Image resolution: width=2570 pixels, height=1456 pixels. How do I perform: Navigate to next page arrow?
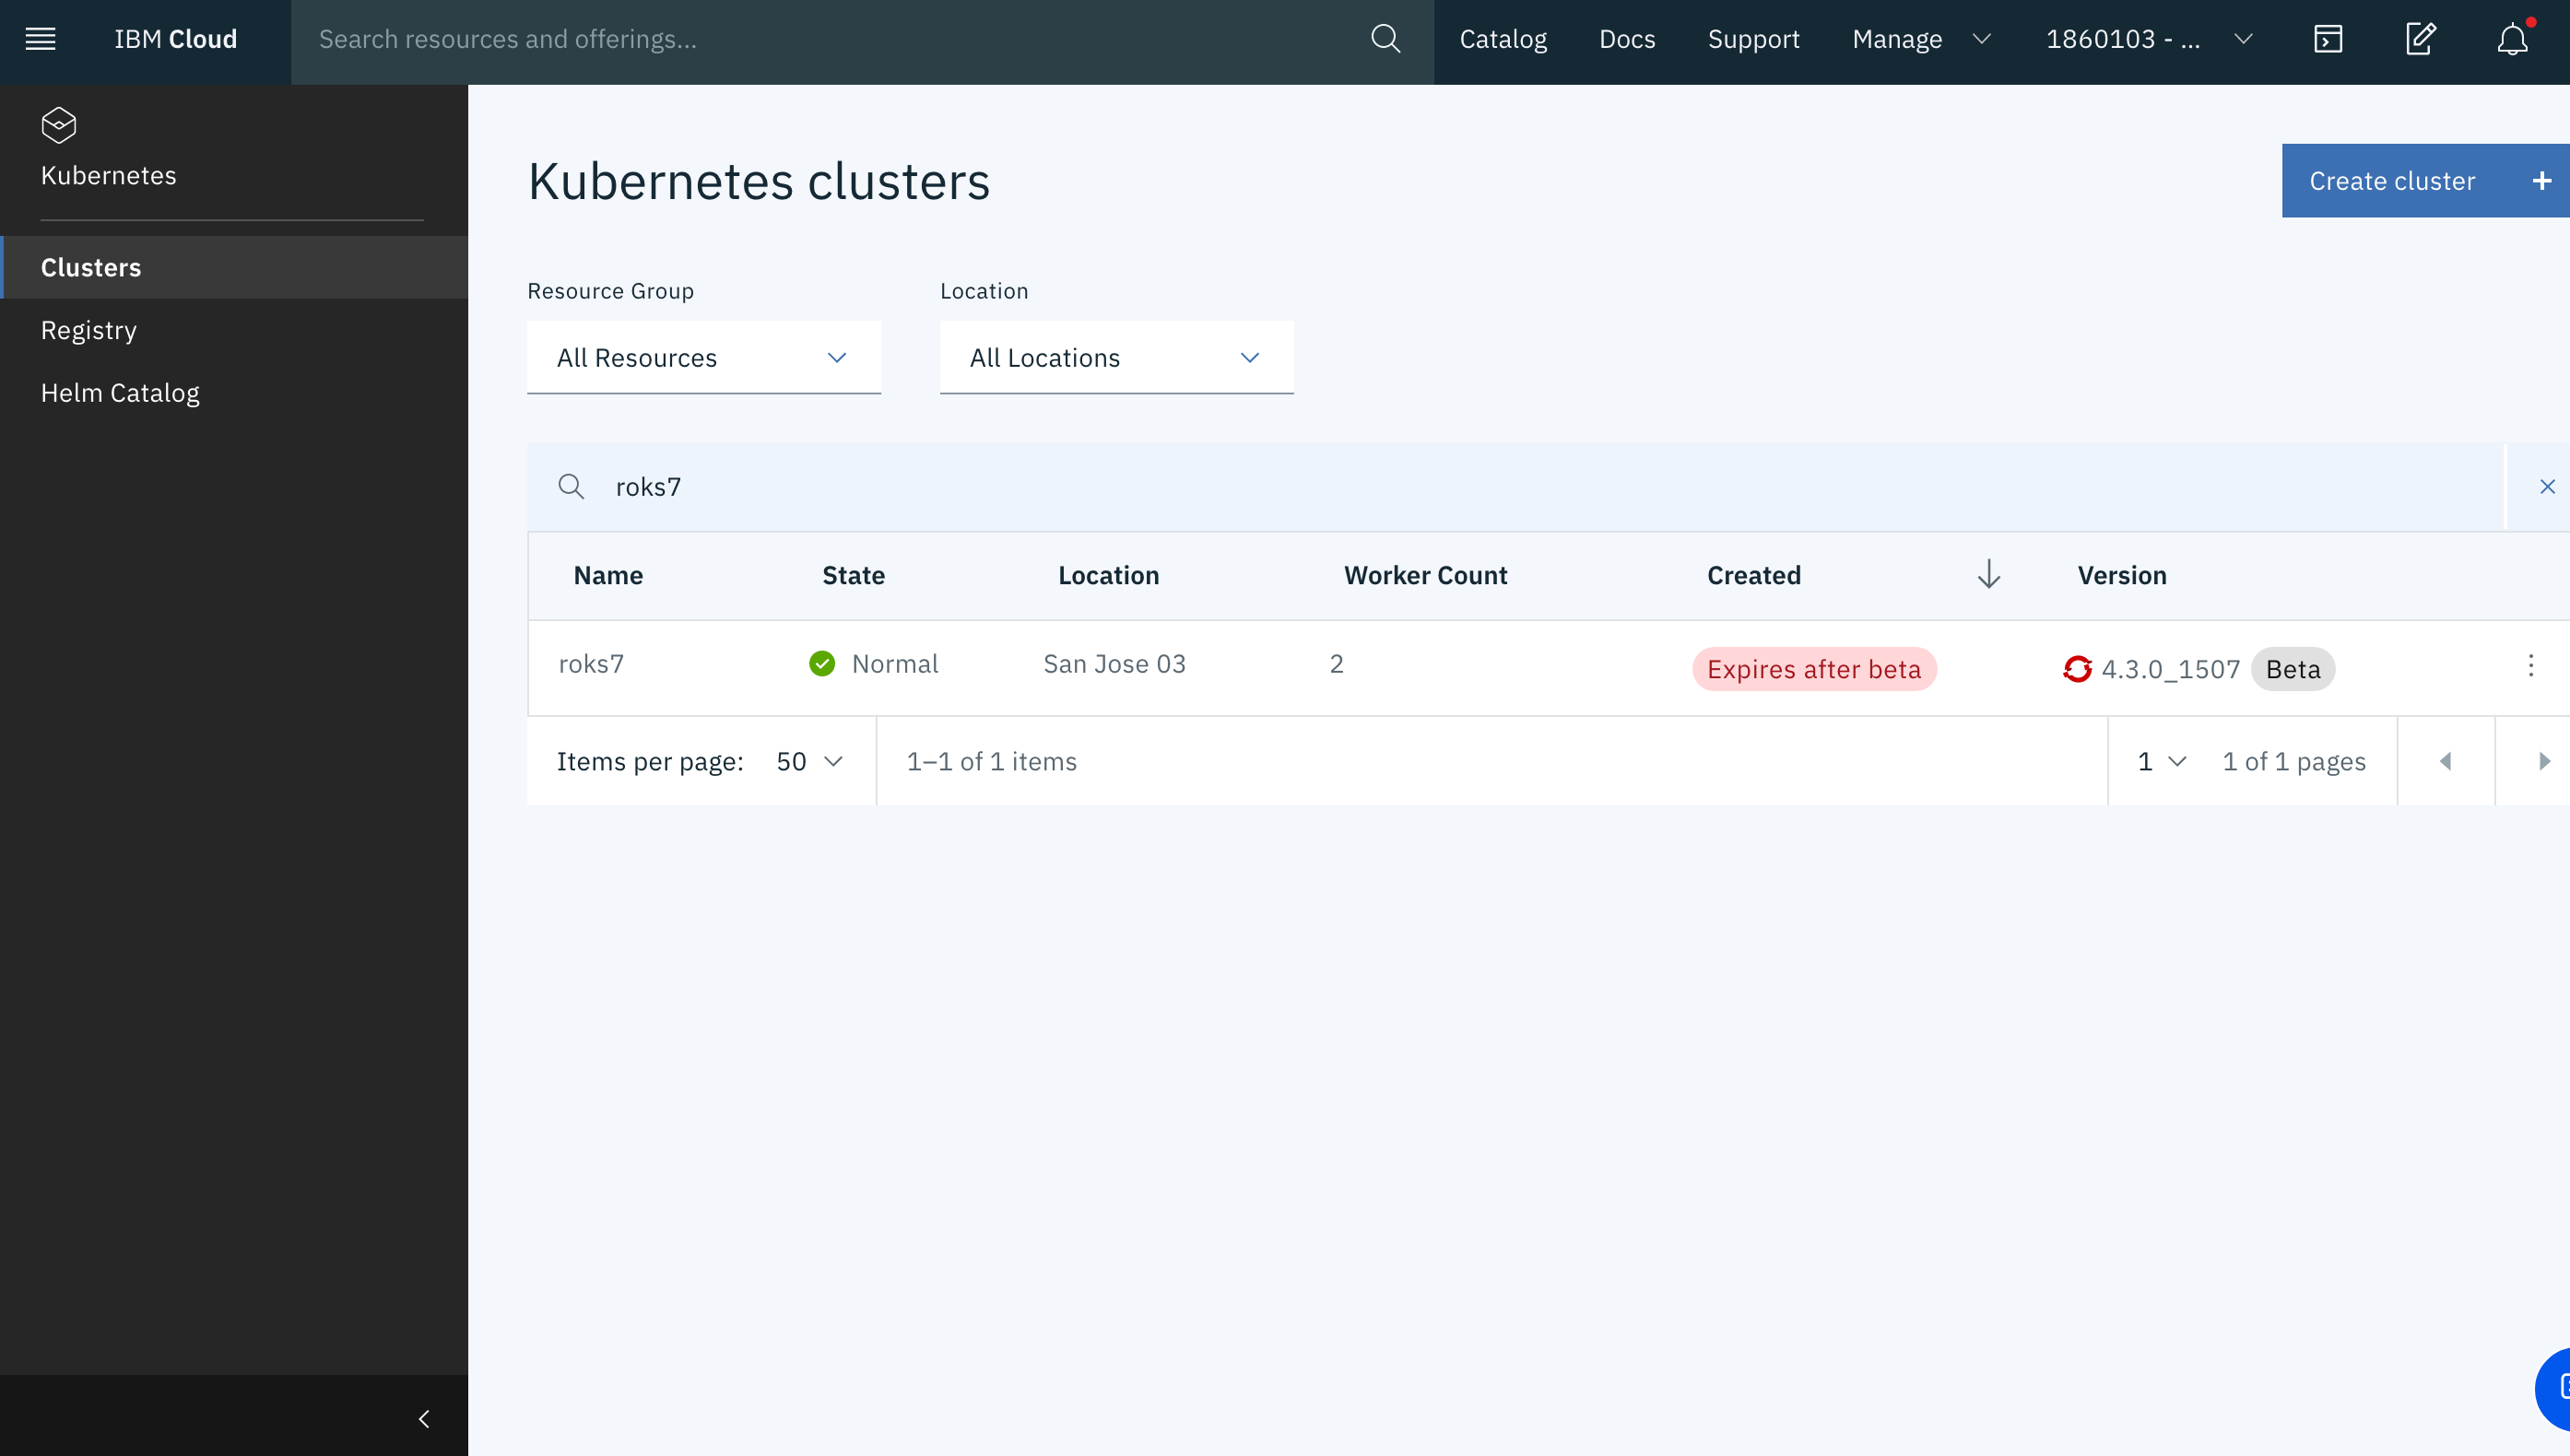pyautogui.click(x=2545, y=760)
